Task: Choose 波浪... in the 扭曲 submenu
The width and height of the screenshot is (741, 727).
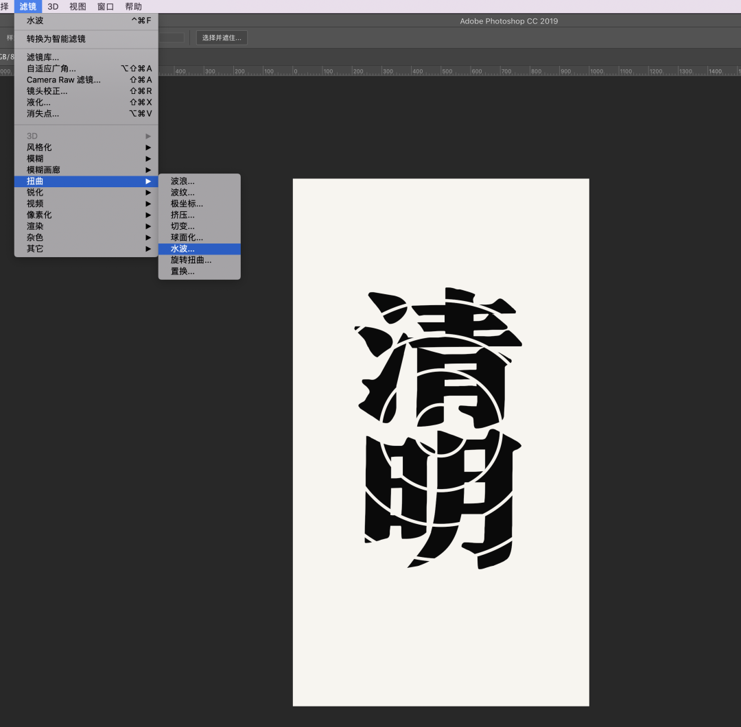Action: (x=183, y=182)
